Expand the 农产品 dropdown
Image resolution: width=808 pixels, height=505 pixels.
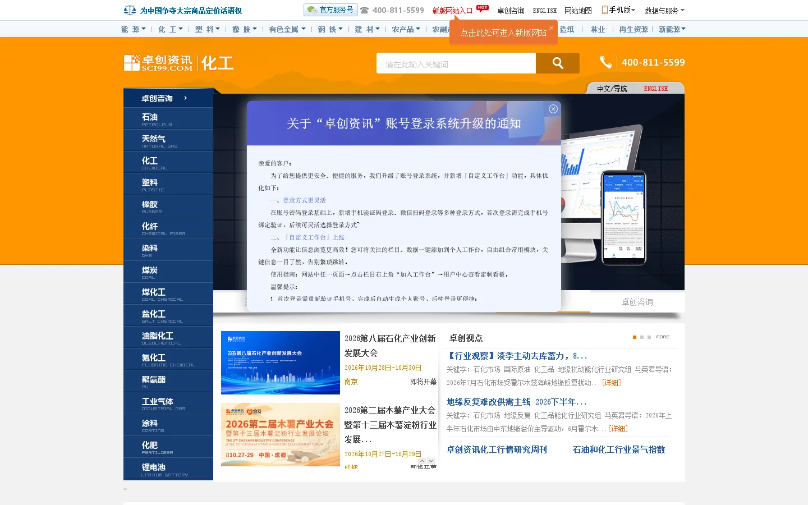[406, 29]
